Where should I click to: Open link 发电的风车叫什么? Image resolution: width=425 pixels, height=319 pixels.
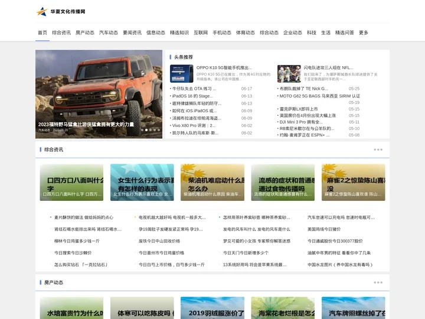(256, 229)
